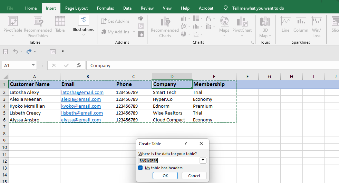Click the help question mark in Create Table
339x183 pixels.
coord(186,143)
